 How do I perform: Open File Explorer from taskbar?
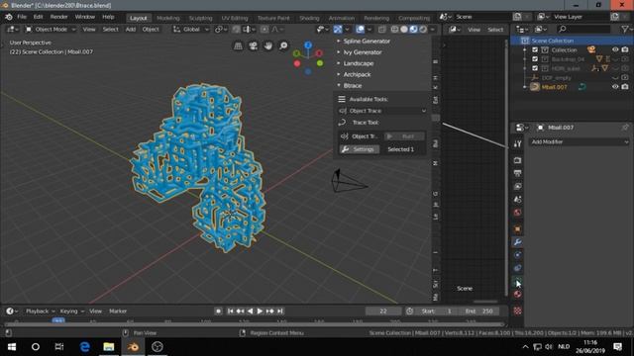point(108,347)
